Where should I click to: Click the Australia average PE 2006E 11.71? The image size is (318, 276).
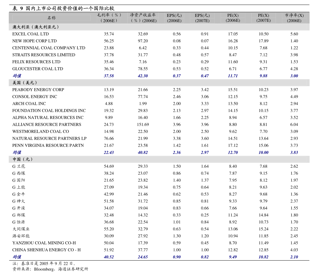[x=233, y=76]
